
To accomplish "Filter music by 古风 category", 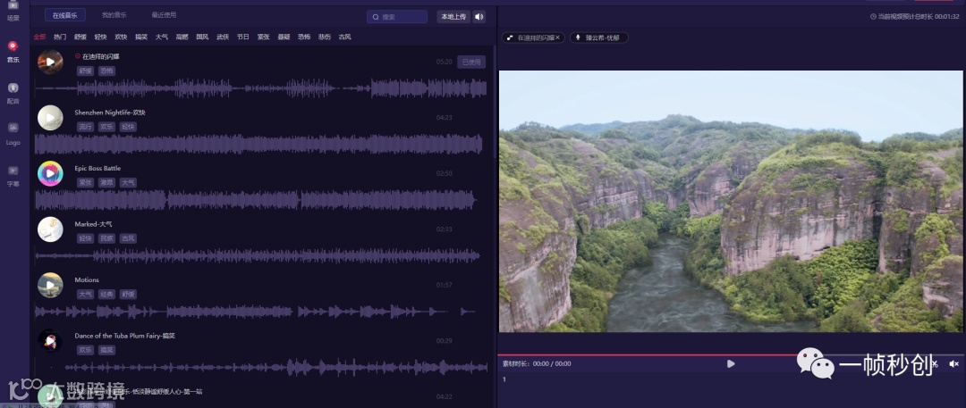I will (x=344, y=37).
